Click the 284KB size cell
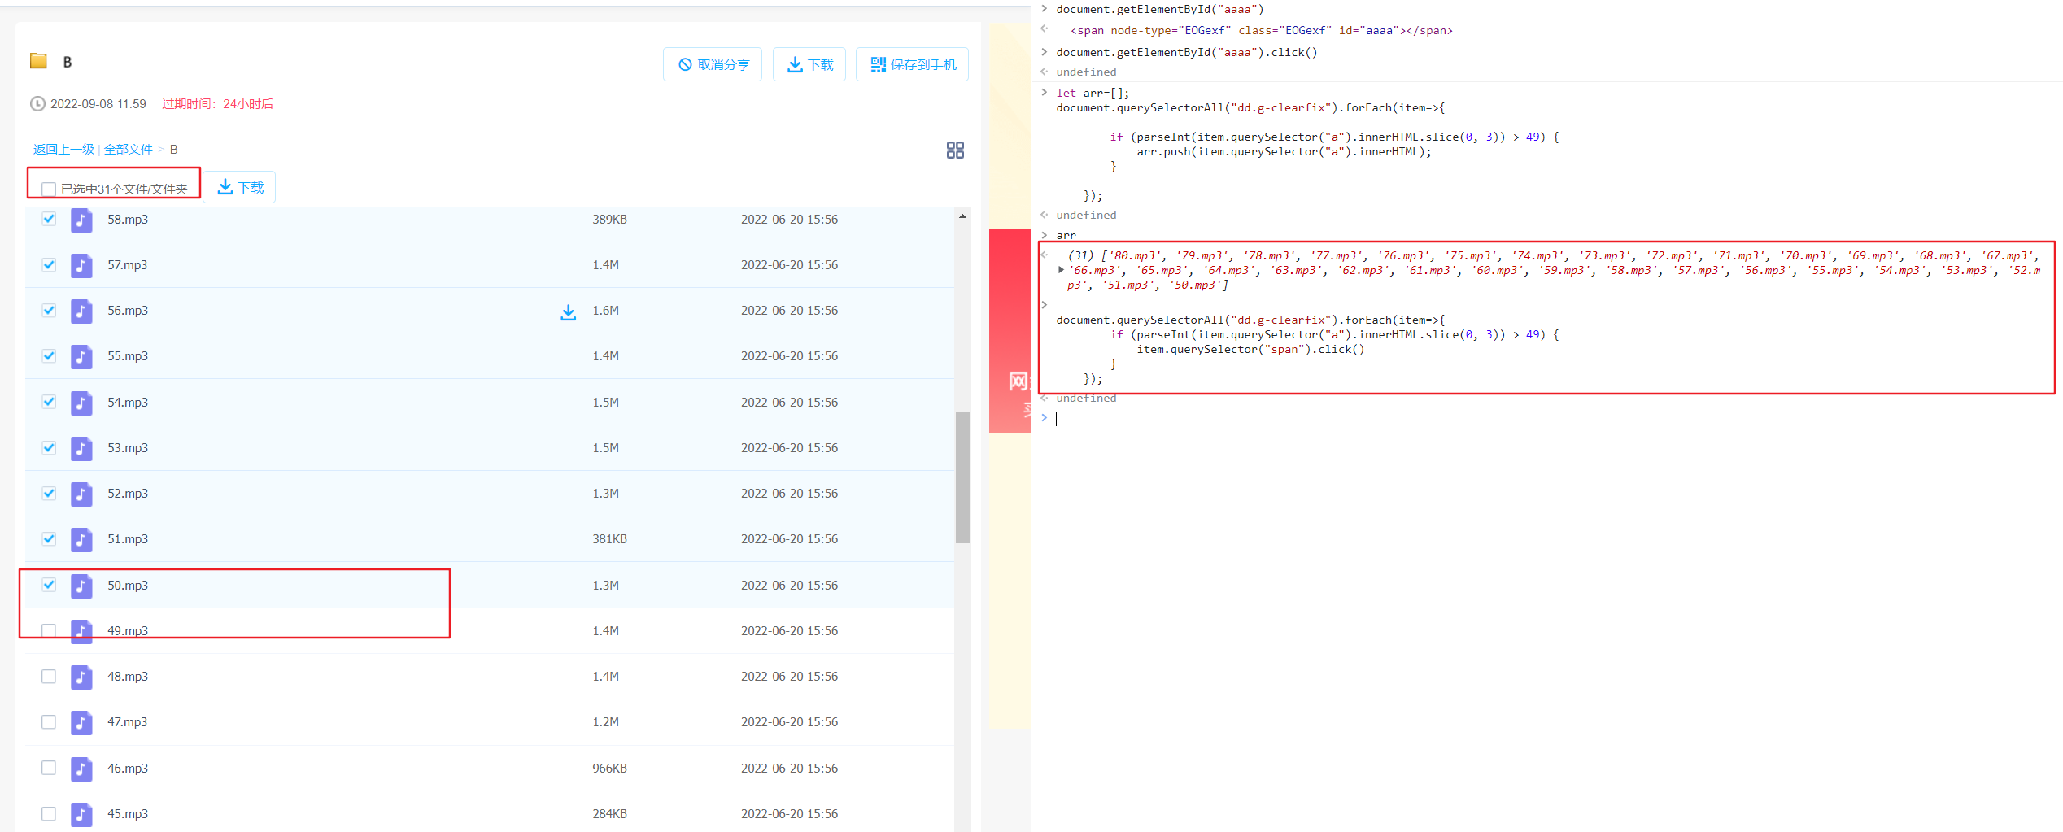This screenshot has height=832, width=2063. 609,814
